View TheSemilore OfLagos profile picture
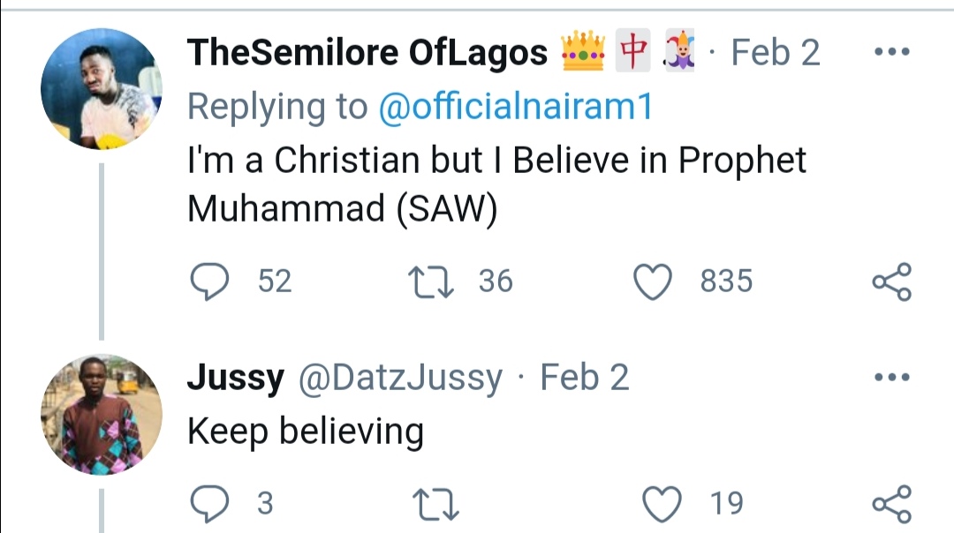Screen dimensions: 954x533 pos(100,88)
